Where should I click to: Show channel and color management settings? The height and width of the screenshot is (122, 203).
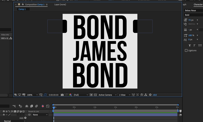point(70,95)
